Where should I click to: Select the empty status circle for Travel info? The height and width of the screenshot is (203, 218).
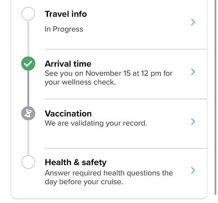(28, 14)
